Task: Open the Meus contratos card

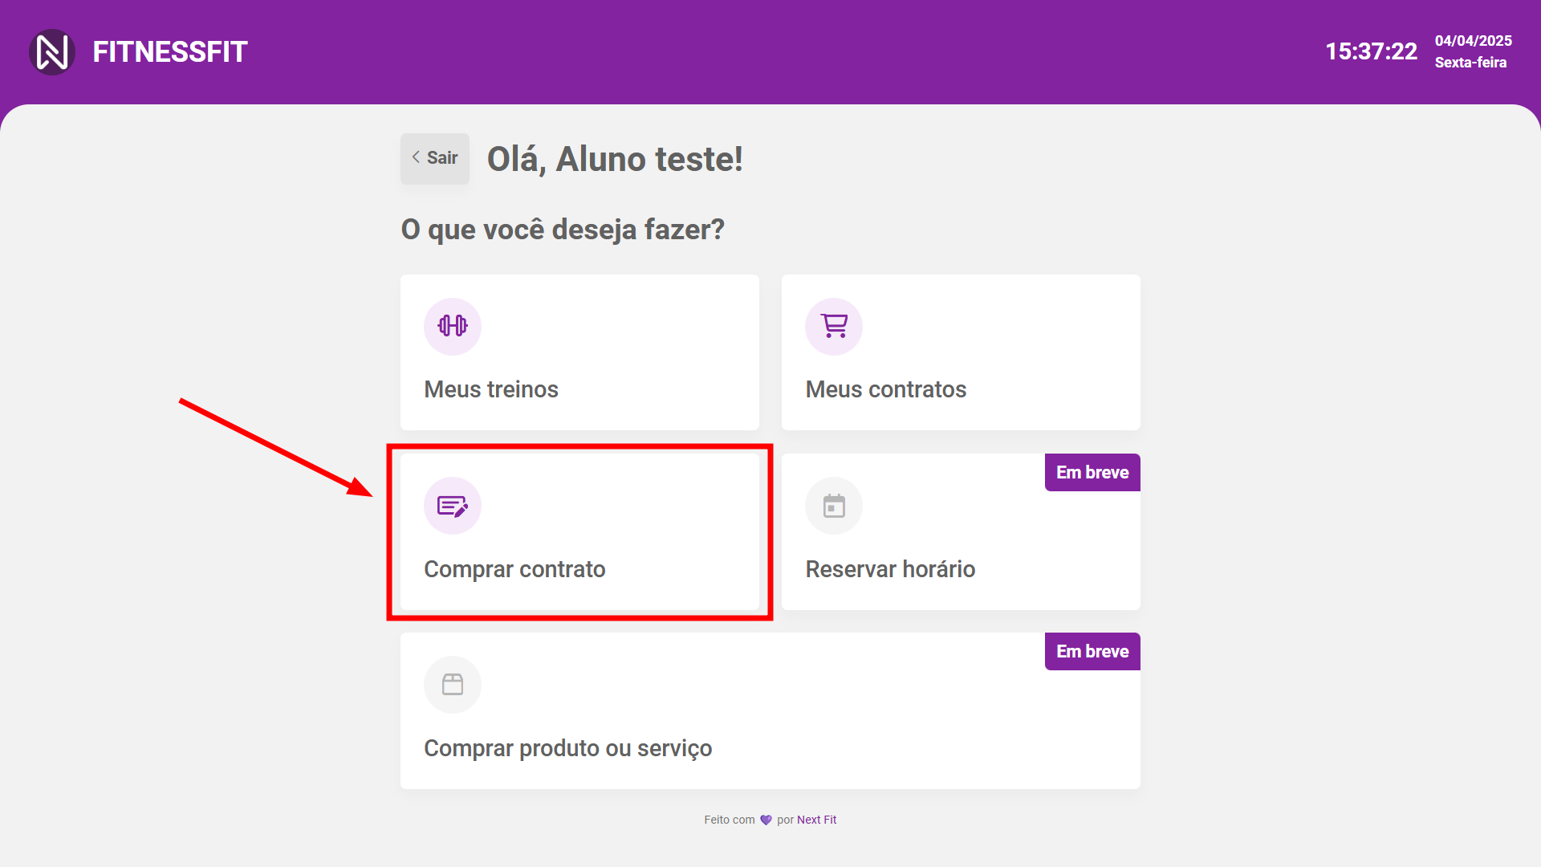Action: click(961, 352)
